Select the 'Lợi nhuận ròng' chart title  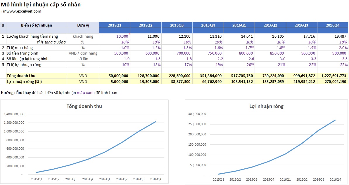pos(266,106)
